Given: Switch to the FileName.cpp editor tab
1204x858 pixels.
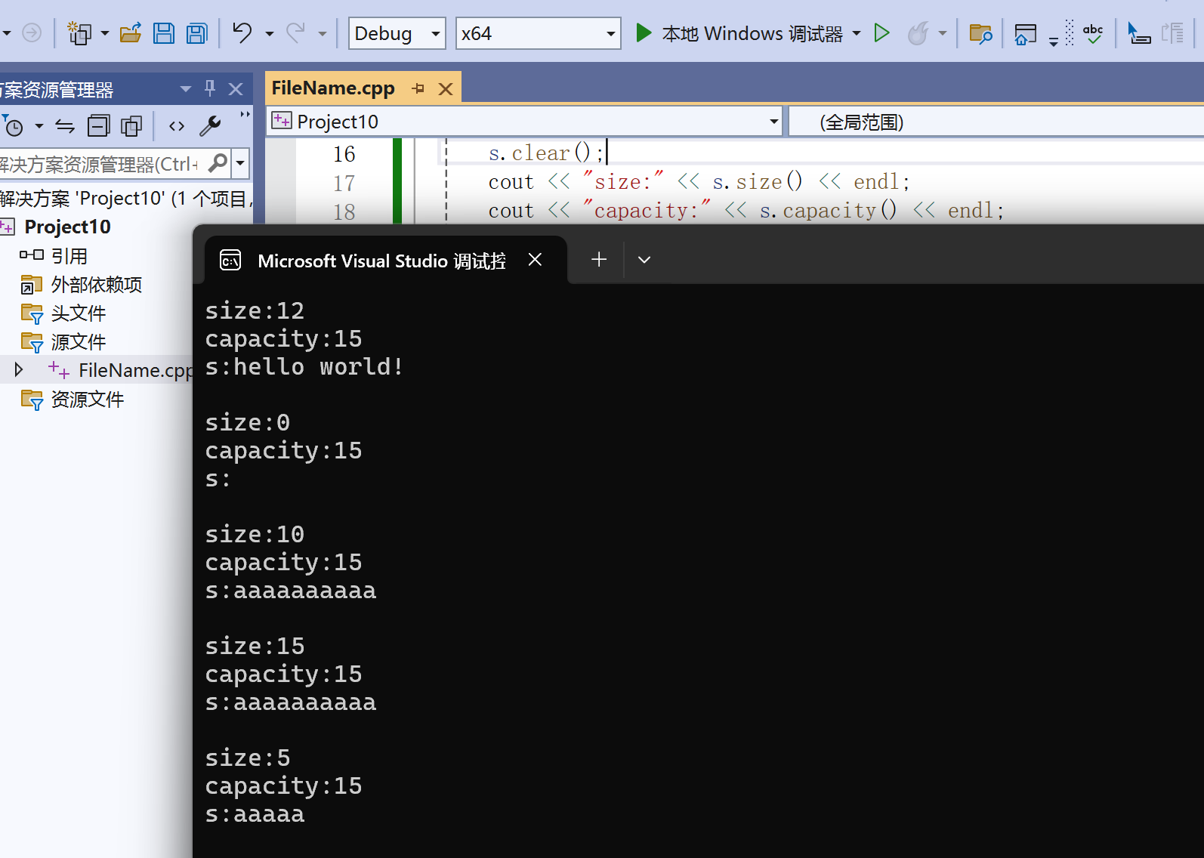Looking at the screenshot, I should coord(333,88).
